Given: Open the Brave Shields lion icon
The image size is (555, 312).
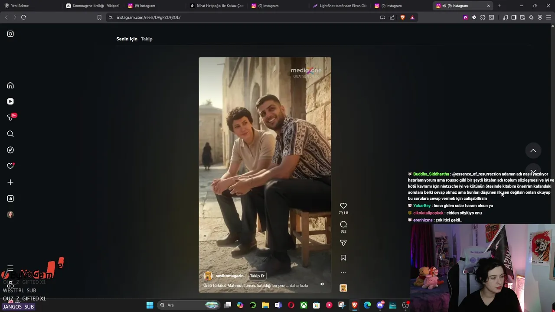Looking at the screenshot, I should click(x=403, y=17).
